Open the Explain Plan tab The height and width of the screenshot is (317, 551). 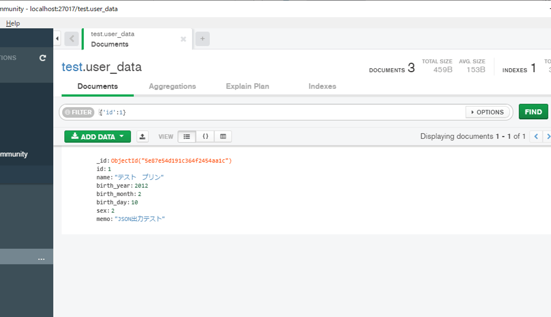[247, 87]
